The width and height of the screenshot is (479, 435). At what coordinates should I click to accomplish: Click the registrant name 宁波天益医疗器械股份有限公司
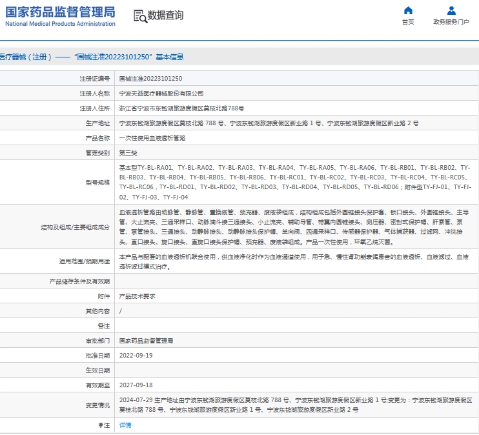[x=161, y=94]
